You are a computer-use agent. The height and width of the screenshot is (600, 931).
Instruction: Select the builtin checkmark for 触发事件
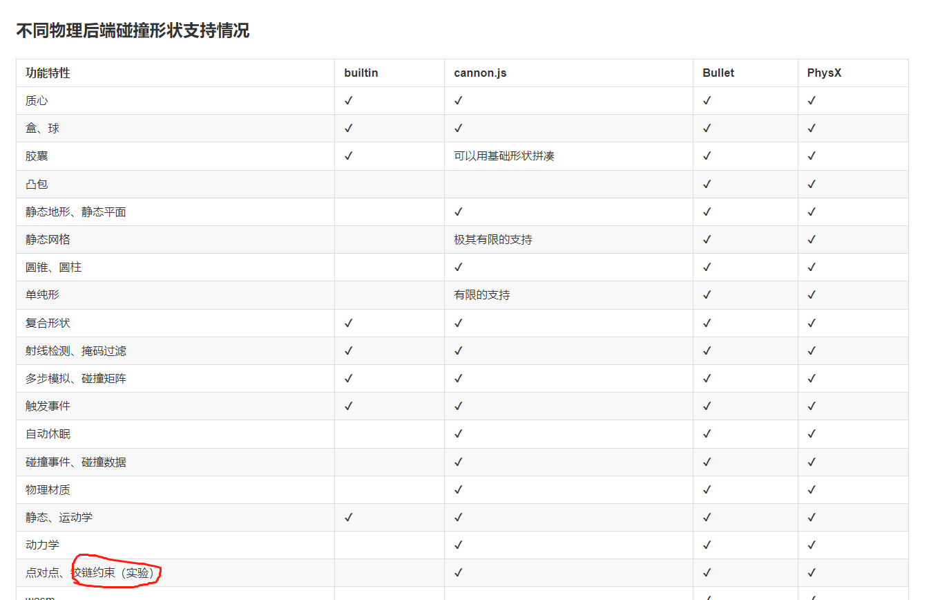point(349,406)
